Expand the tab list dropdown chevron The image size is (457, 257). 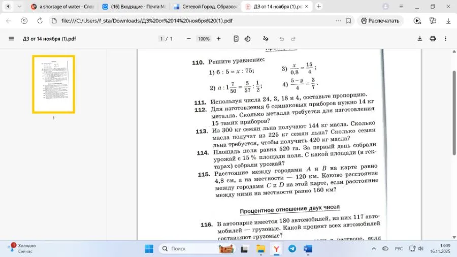(x=19, y=7)
